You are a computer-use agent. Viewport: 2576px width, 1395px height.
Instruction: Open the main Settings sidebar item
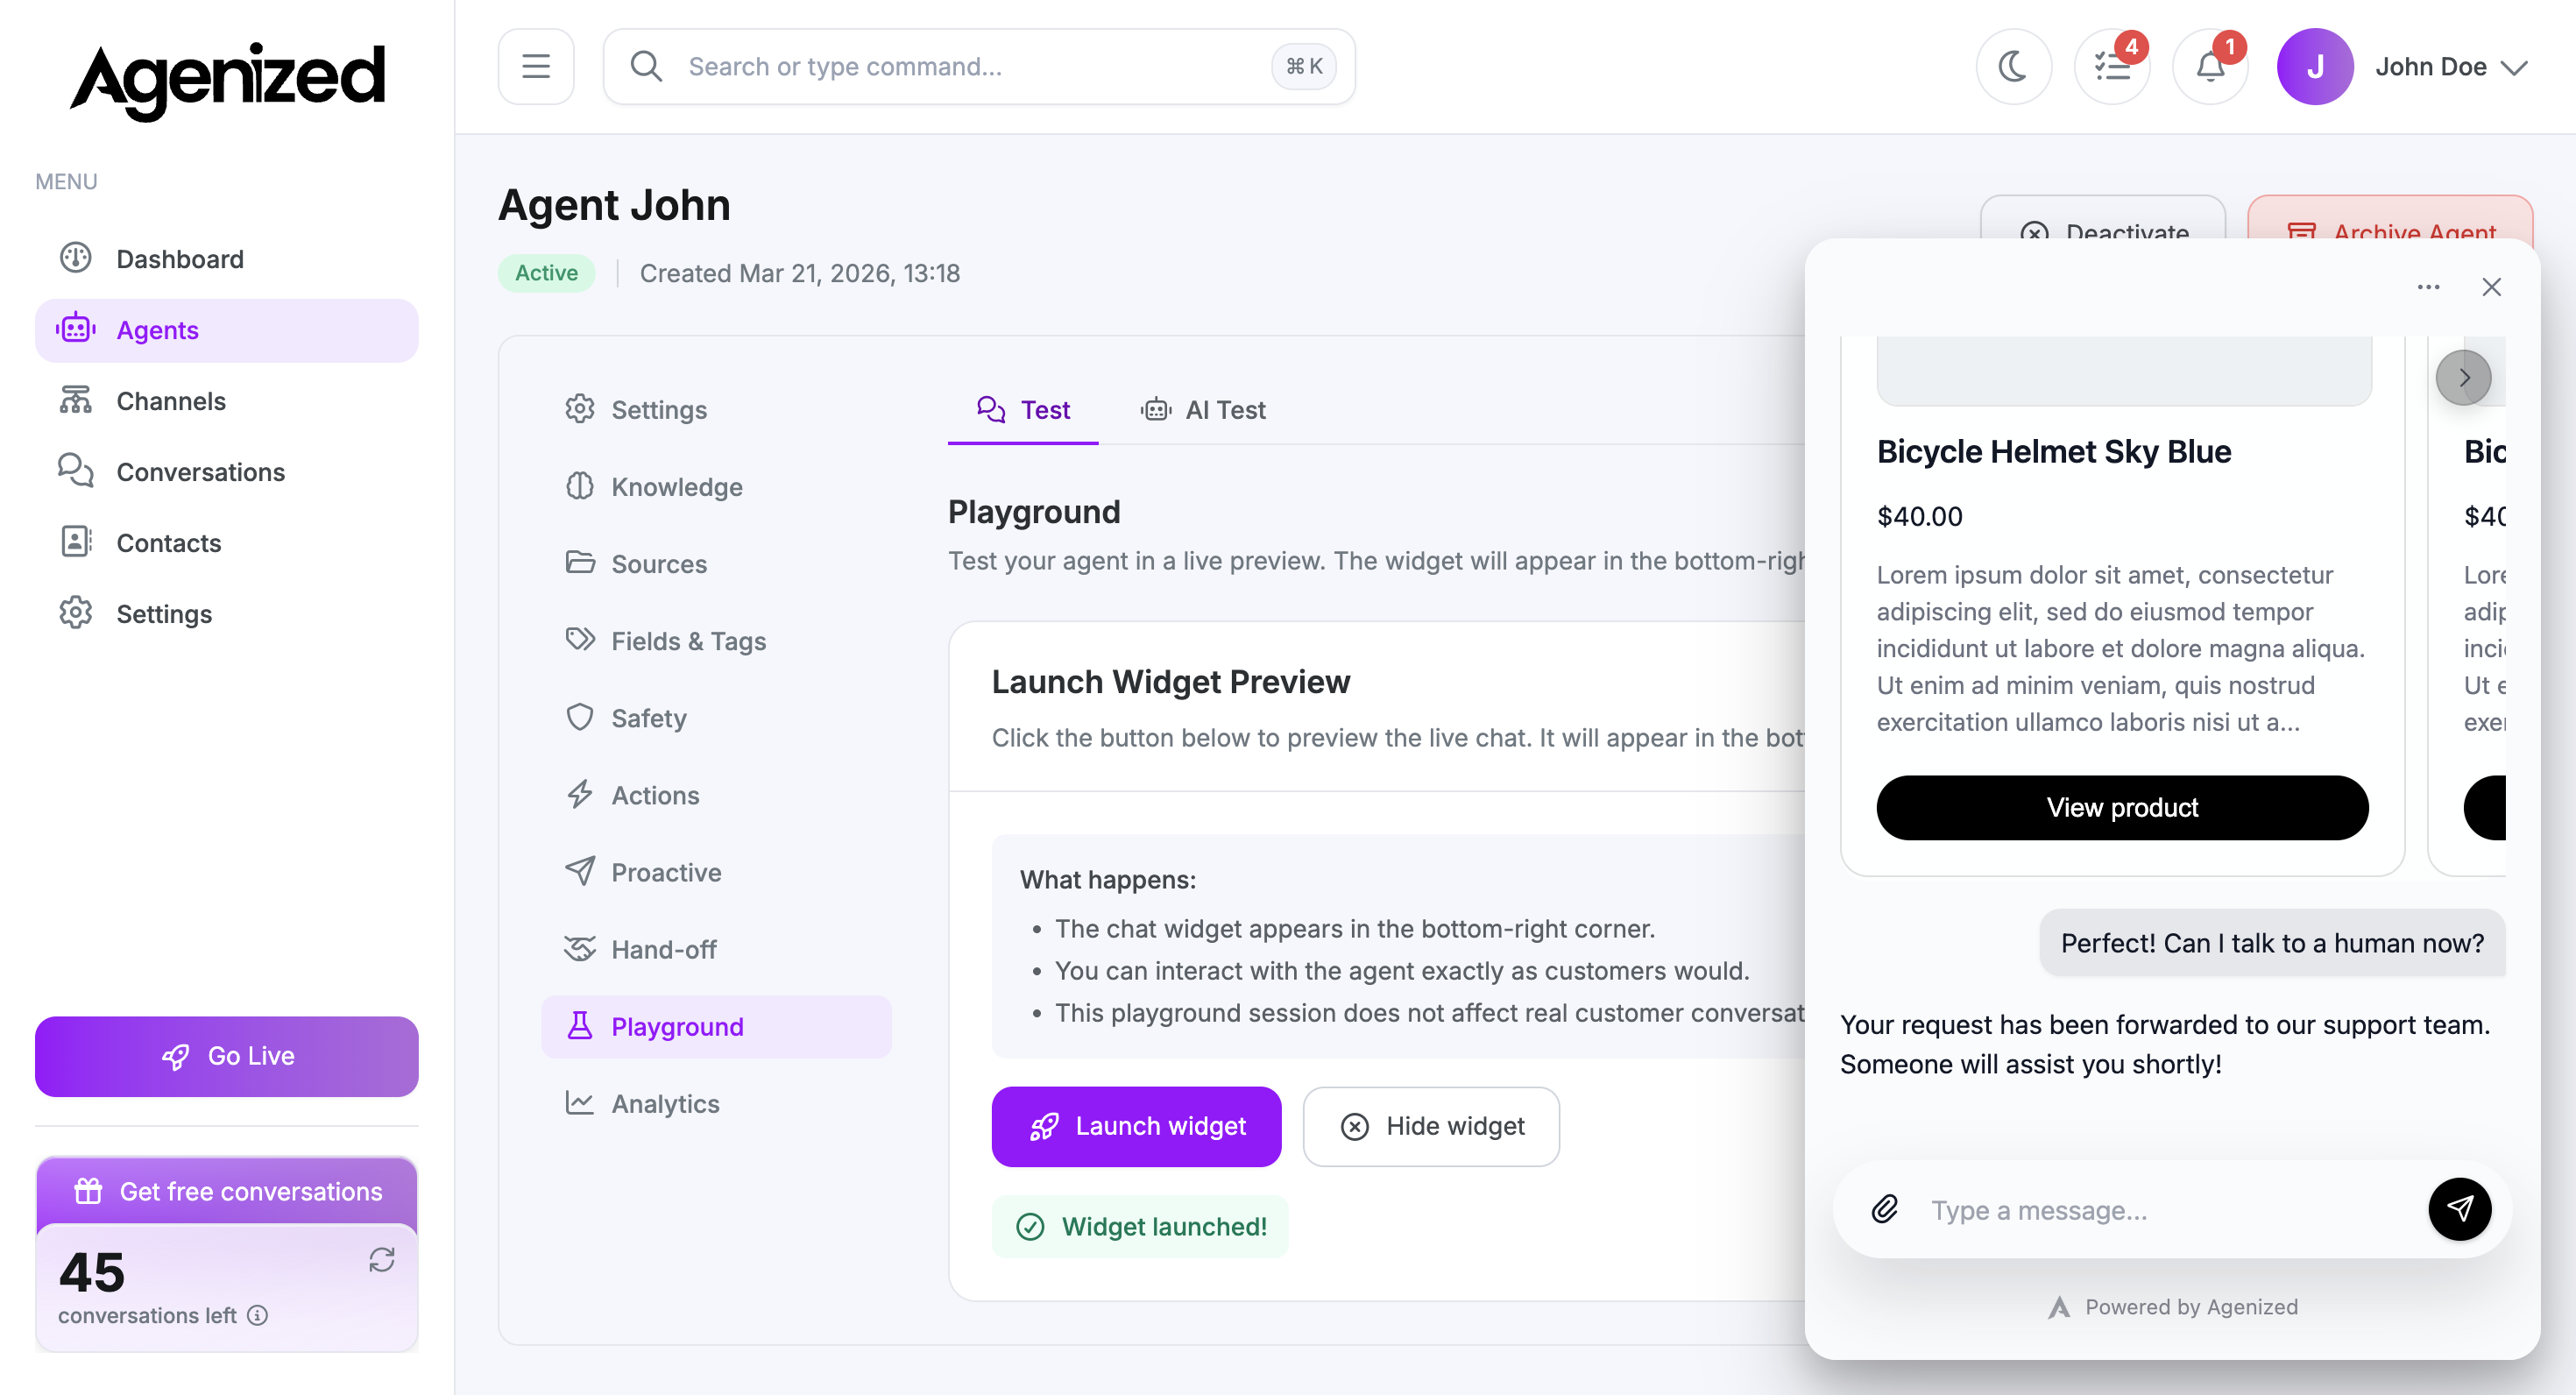point(227,614)
